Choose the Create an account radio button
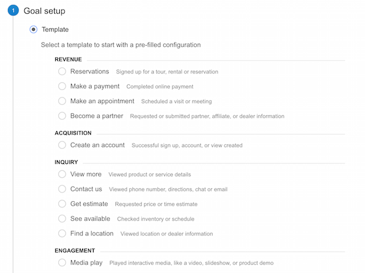The height and width of the screenshot is (273, 365). pyautogui.click(x=62, y=145)
